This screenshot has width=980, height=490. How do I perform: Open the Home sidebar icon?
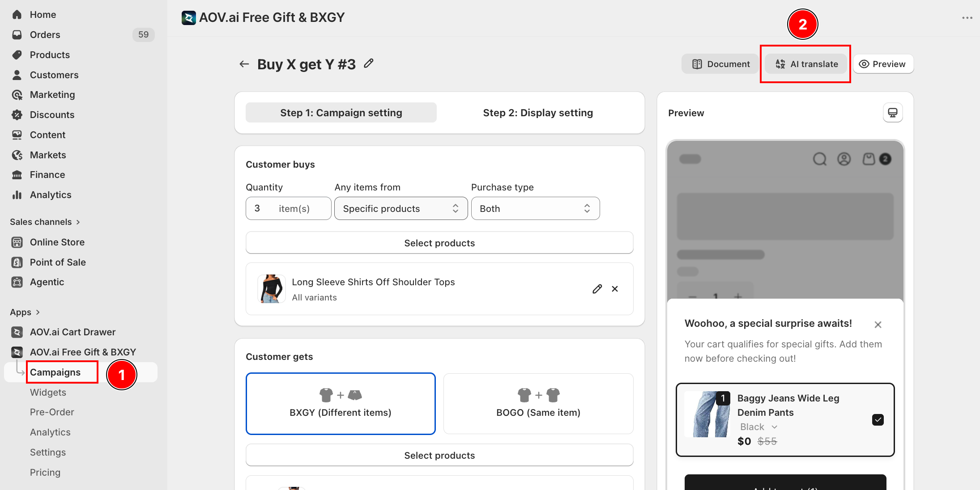(x=17, y=14)
